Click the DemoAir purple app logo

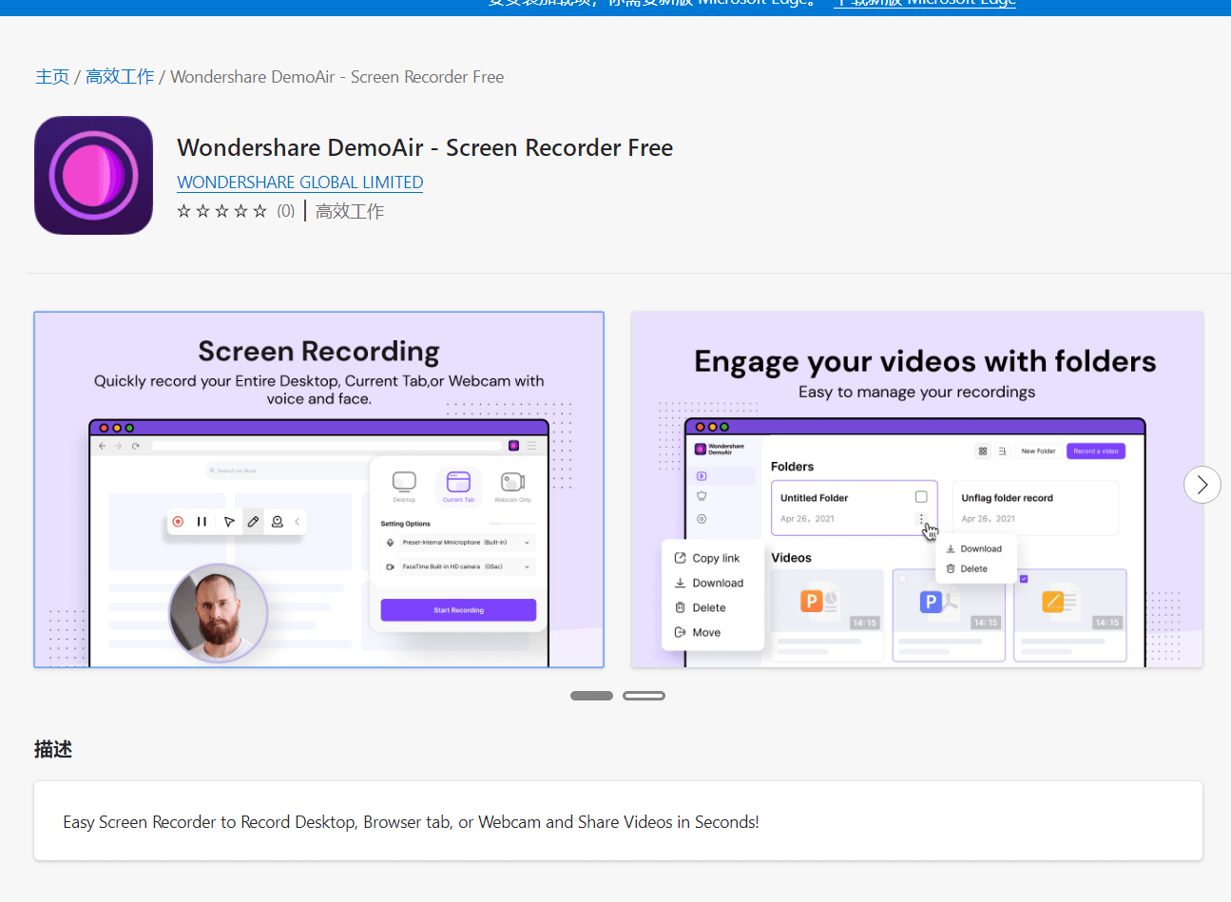coord(93,176)
